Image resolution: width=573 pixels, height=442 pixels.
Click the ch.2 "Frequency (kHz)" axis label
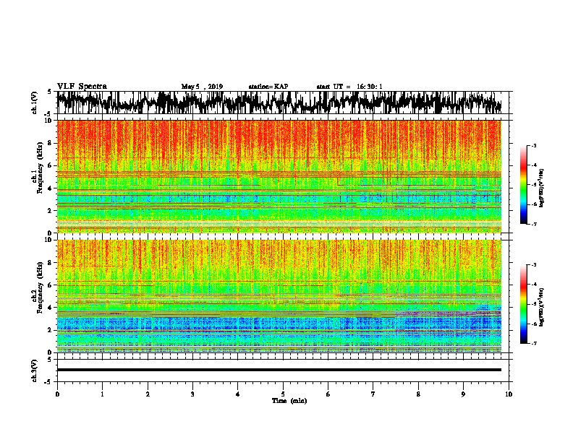40,287
